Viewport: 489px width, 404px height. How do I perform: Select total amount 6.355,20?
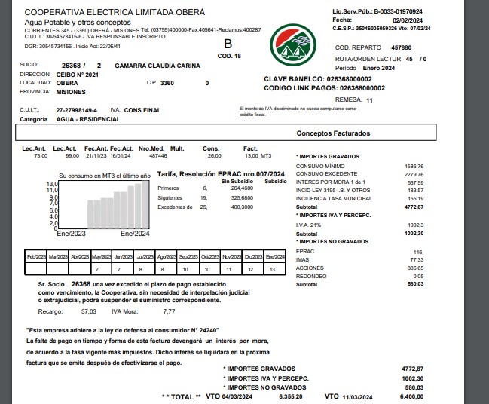[290, 396]
